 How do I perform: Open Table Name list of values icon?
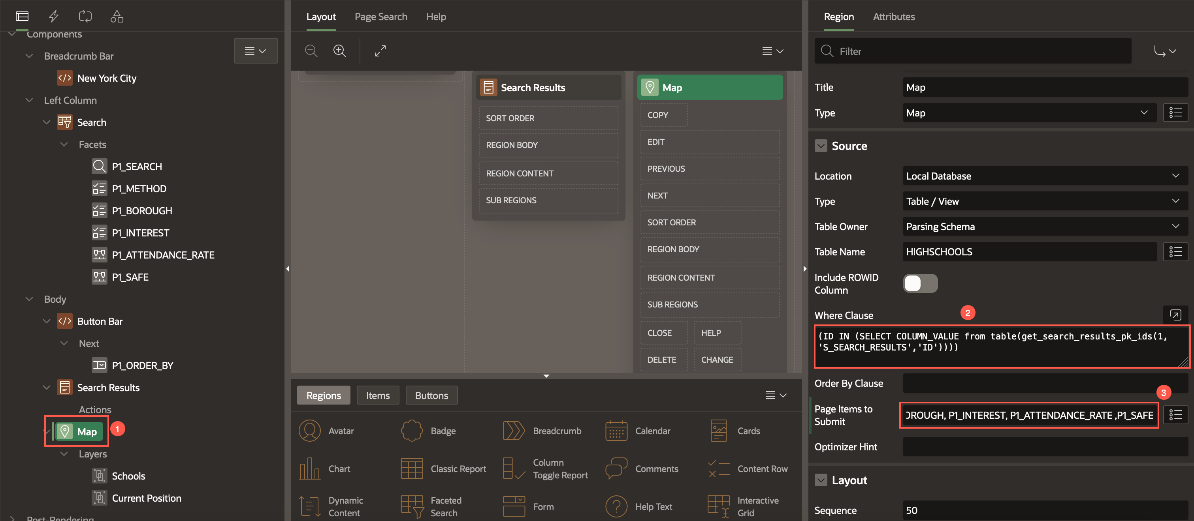coord(1175,252)
